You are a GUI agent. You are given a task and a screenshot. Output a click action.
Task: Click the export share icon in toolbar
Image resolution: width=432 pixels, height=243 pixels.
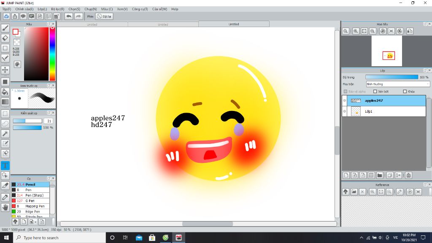(15, 16)
